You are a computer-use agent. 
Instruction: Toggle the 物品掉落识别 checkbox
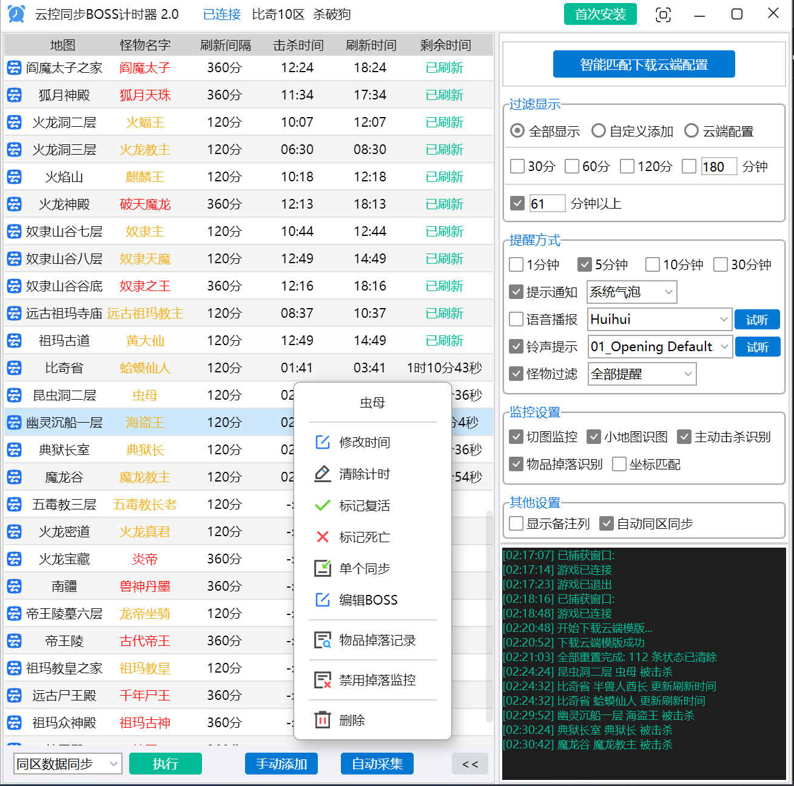(516, 464)
